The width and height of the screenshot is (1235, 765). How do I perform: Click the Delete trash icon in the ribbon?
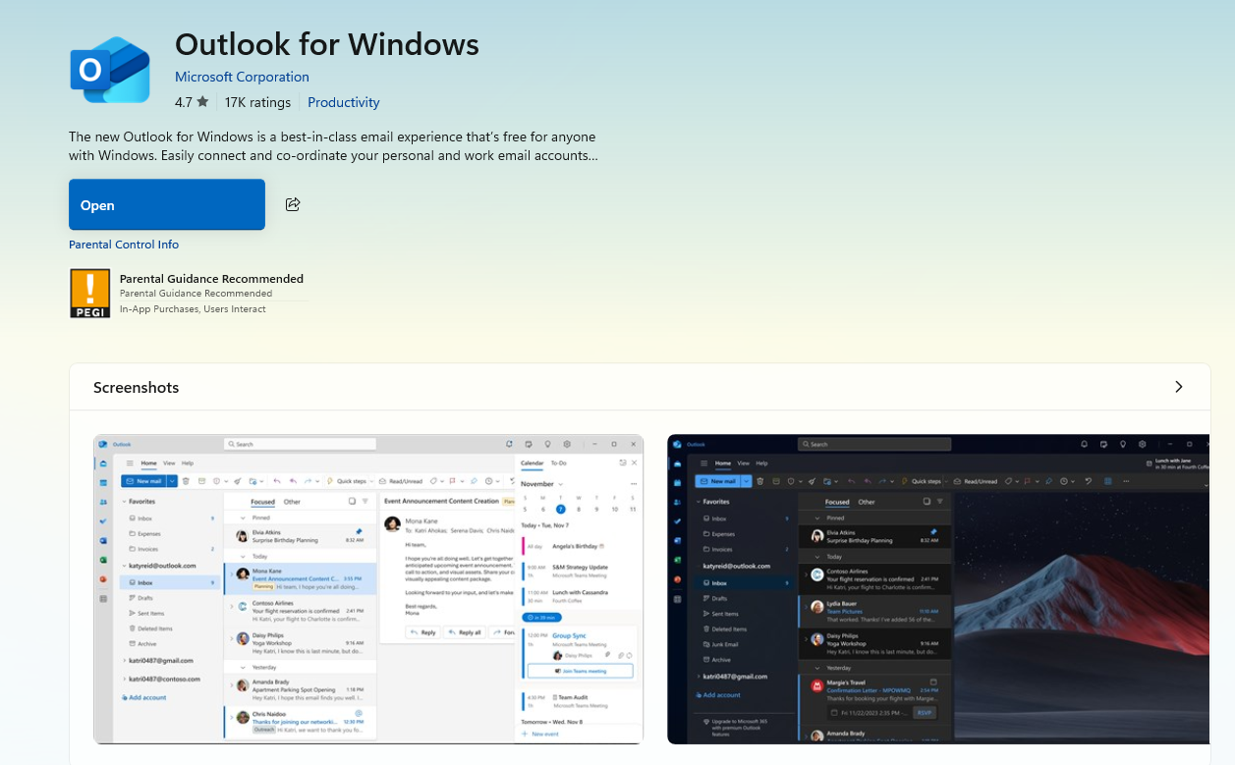(x=186, y=481)
